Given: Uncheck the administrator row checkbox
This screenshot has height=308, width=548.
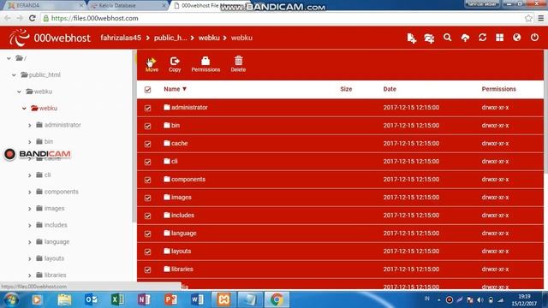Looking at the screenshot, I should 147,108.
